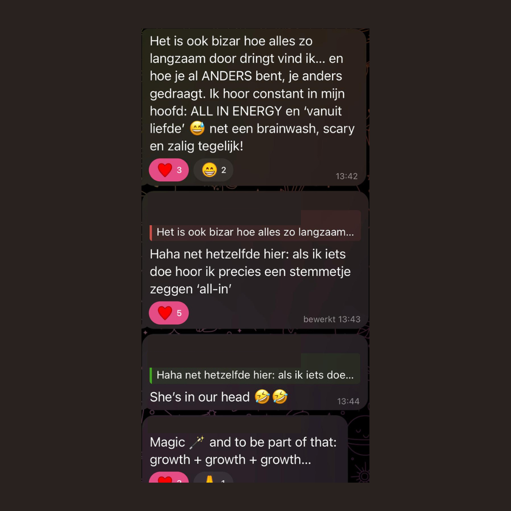
Task: Click the sweat-smile emoji after 'liefde'
Action: pyautogui.click(x=197, y=128)
